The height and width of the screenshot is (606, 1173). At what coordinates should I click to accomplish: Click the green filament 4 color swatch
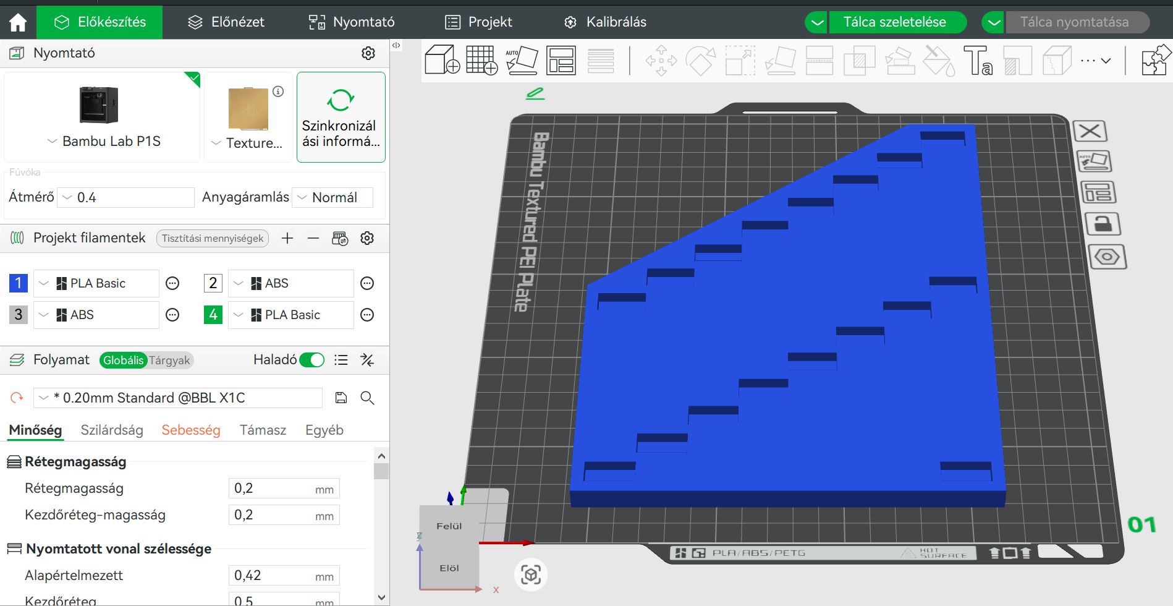213,315
